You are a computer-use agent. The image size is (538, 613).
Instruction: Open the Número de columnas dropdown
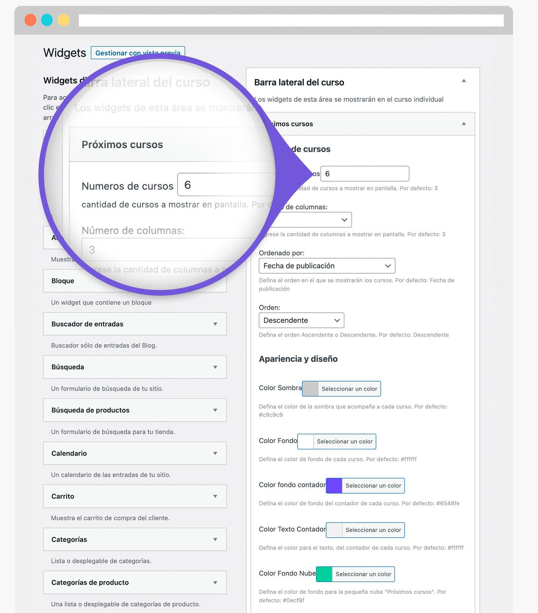coord(316,220)
